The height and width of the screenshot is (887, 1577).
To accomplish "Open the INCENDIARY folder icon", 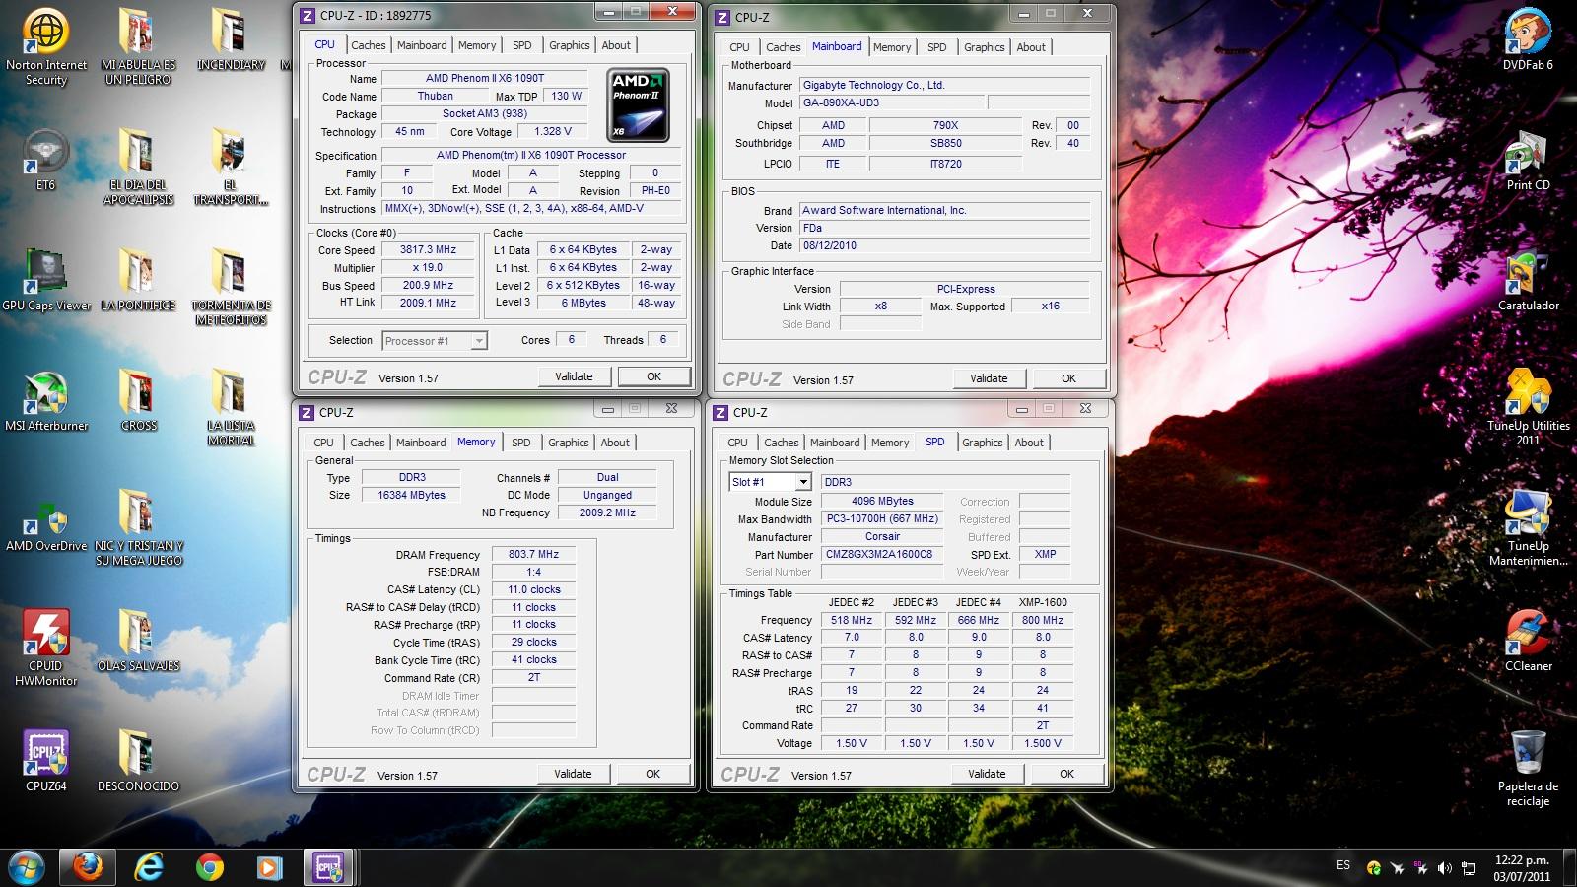I will click(231, 39).
